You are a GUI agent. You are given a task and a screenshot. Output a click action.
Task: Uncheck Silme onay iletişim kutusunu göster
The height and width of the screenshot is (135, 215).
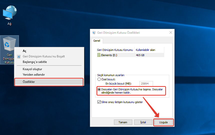(x=99, y=102)
